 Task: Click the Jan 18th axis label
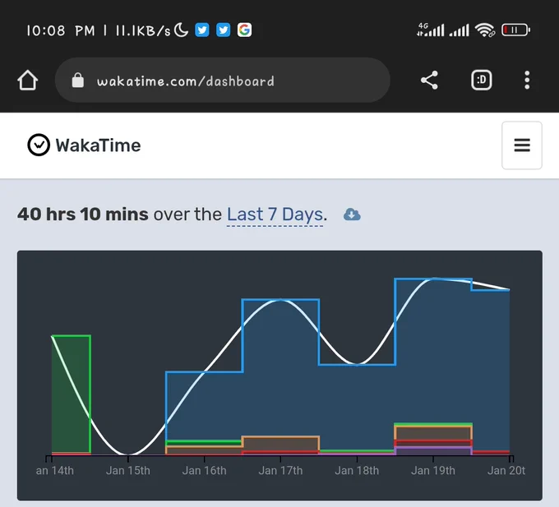pos(357,471)
